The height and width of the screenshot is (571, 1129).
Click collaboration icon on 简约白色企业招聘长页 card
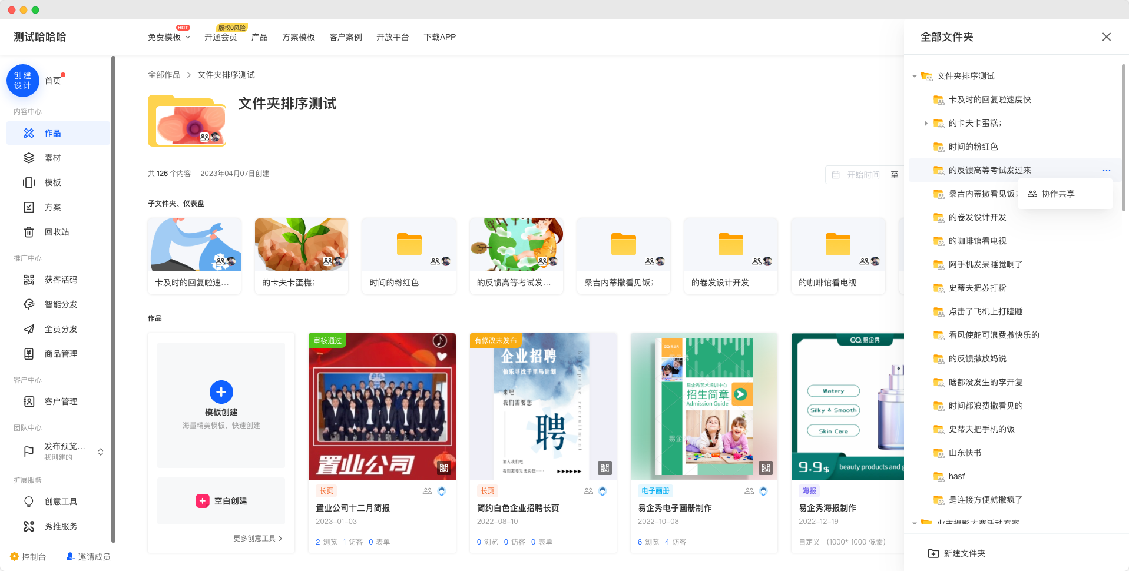tap(588, 491)
